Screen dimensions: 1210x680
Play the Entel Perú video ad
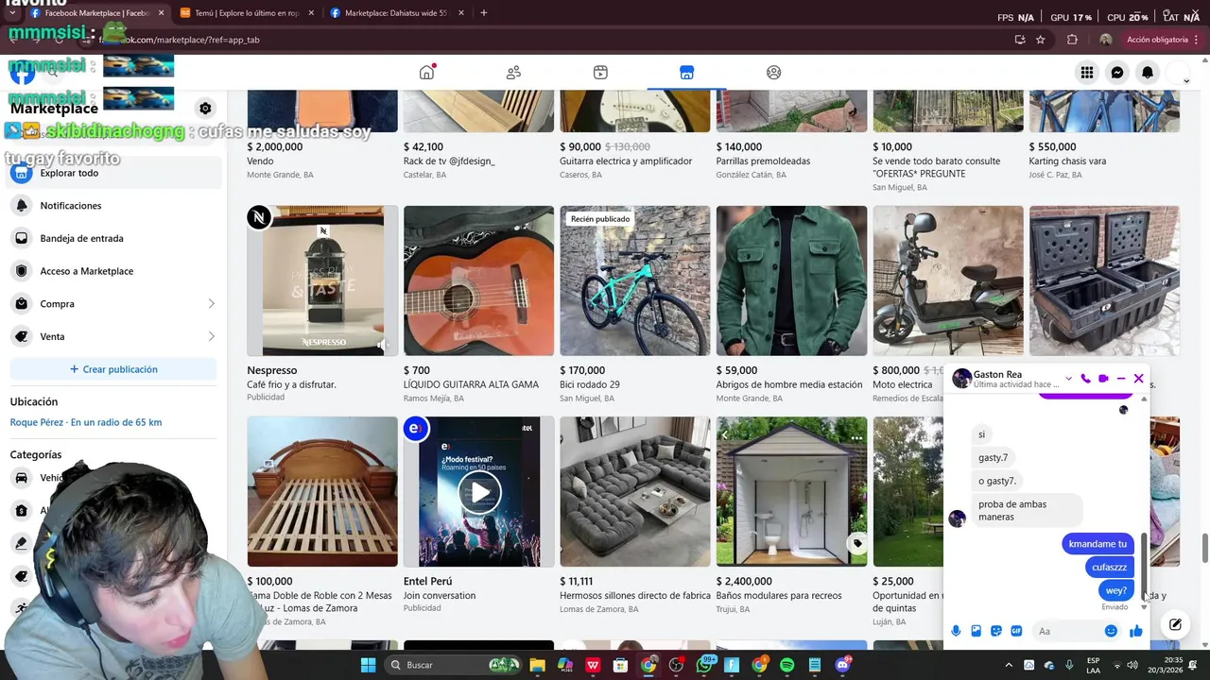(x=480, y=492)
